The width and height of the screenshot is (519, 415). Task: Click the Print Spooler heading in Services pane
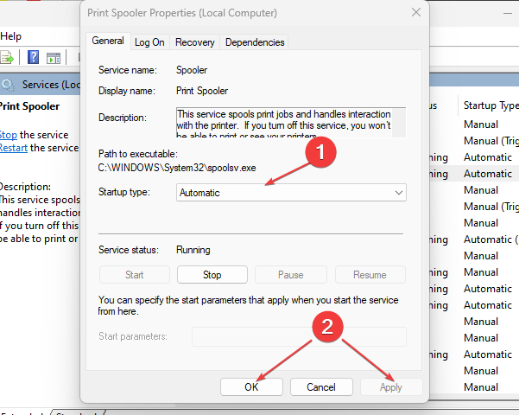29,106
